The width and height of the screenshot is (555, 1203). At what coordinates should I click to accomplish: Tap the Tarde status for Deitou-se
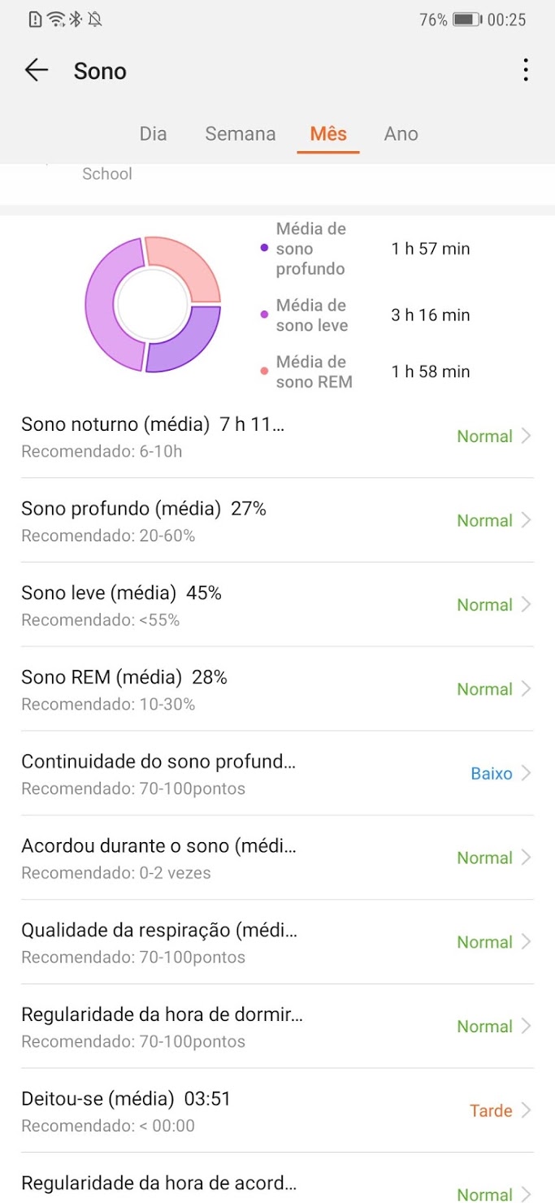pos(491,1111)
